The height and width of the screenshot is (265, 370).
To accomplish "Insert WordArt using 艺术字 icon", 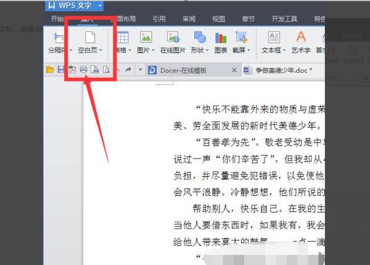I will [300, 37].
